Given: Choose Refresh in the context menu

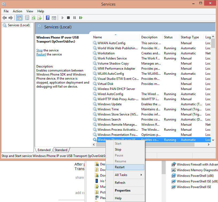Looking at the screenshot, I should tap(125, 183).
